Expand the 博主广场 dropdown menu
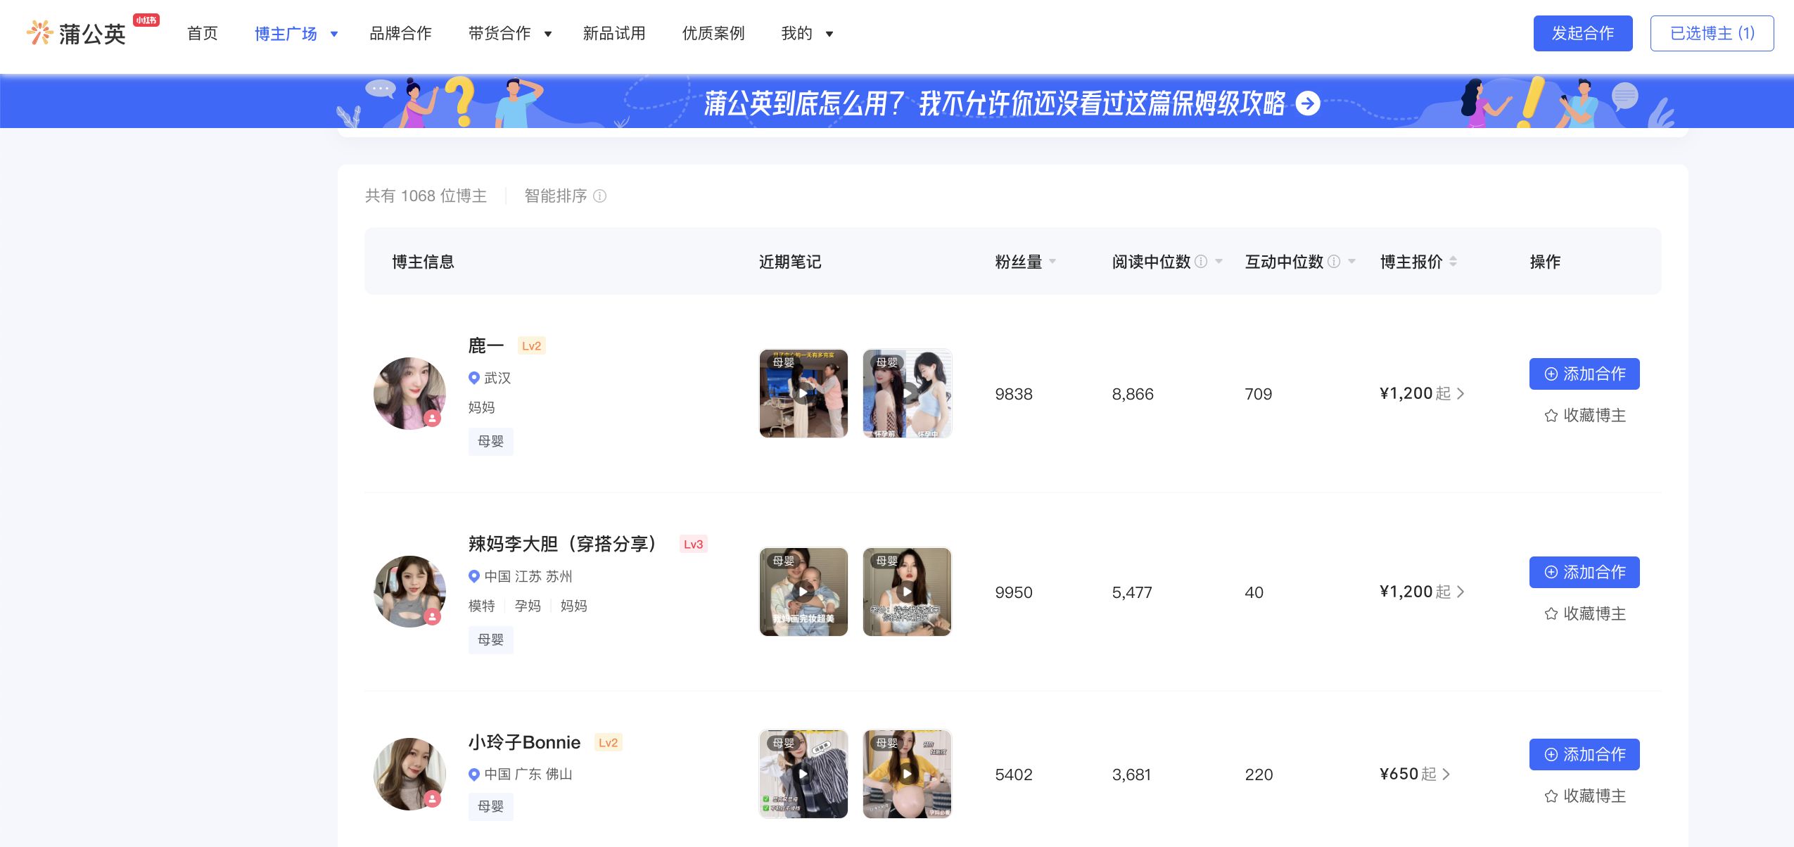The image size is (1794, 847). click(334, 34)
